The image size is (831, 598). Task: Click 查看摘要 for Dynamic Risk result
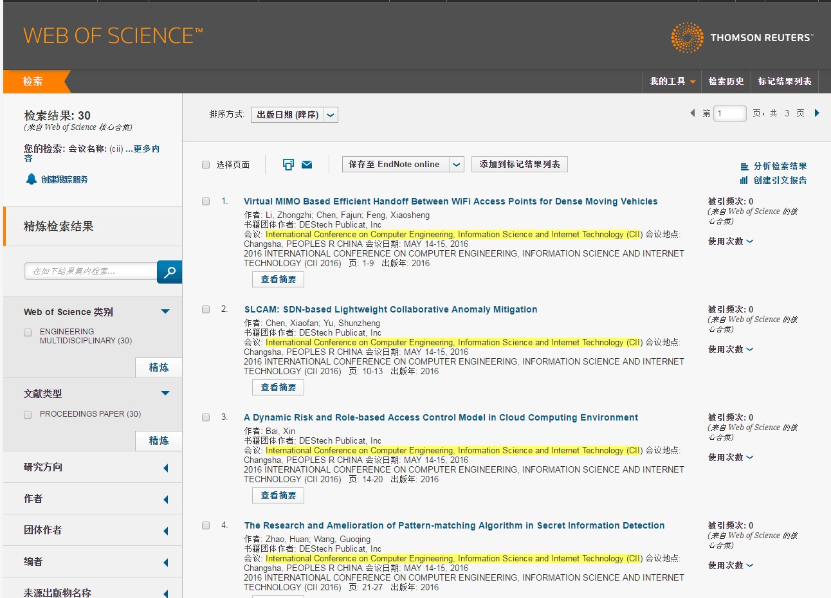(x=279, y=495)
